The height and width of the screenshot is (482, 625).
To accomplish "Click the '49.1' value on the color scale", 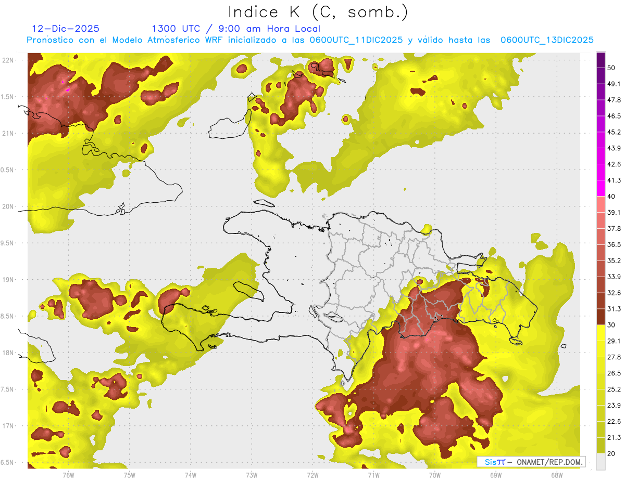I will tap(614, 84).
